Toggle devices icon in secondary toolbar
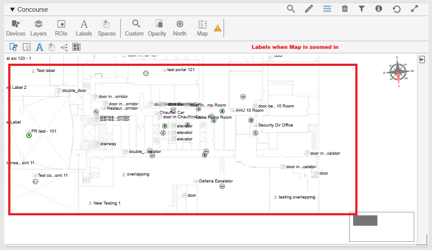The image size is (432, 250). 13,47
